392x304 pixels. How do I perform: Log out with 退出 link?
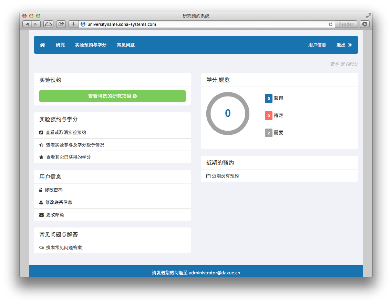pyautogui.click(x=344, y=45)
